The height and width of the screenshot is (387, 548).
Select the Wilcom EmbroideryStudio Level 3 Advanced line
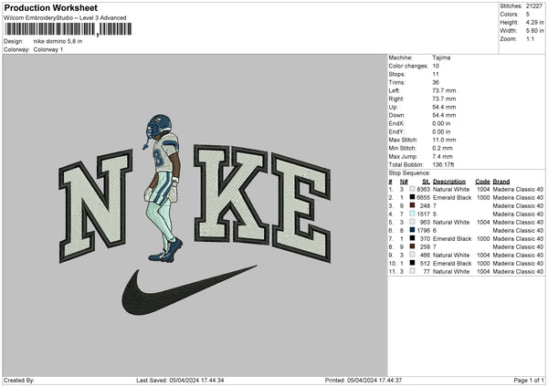[65, 18]
